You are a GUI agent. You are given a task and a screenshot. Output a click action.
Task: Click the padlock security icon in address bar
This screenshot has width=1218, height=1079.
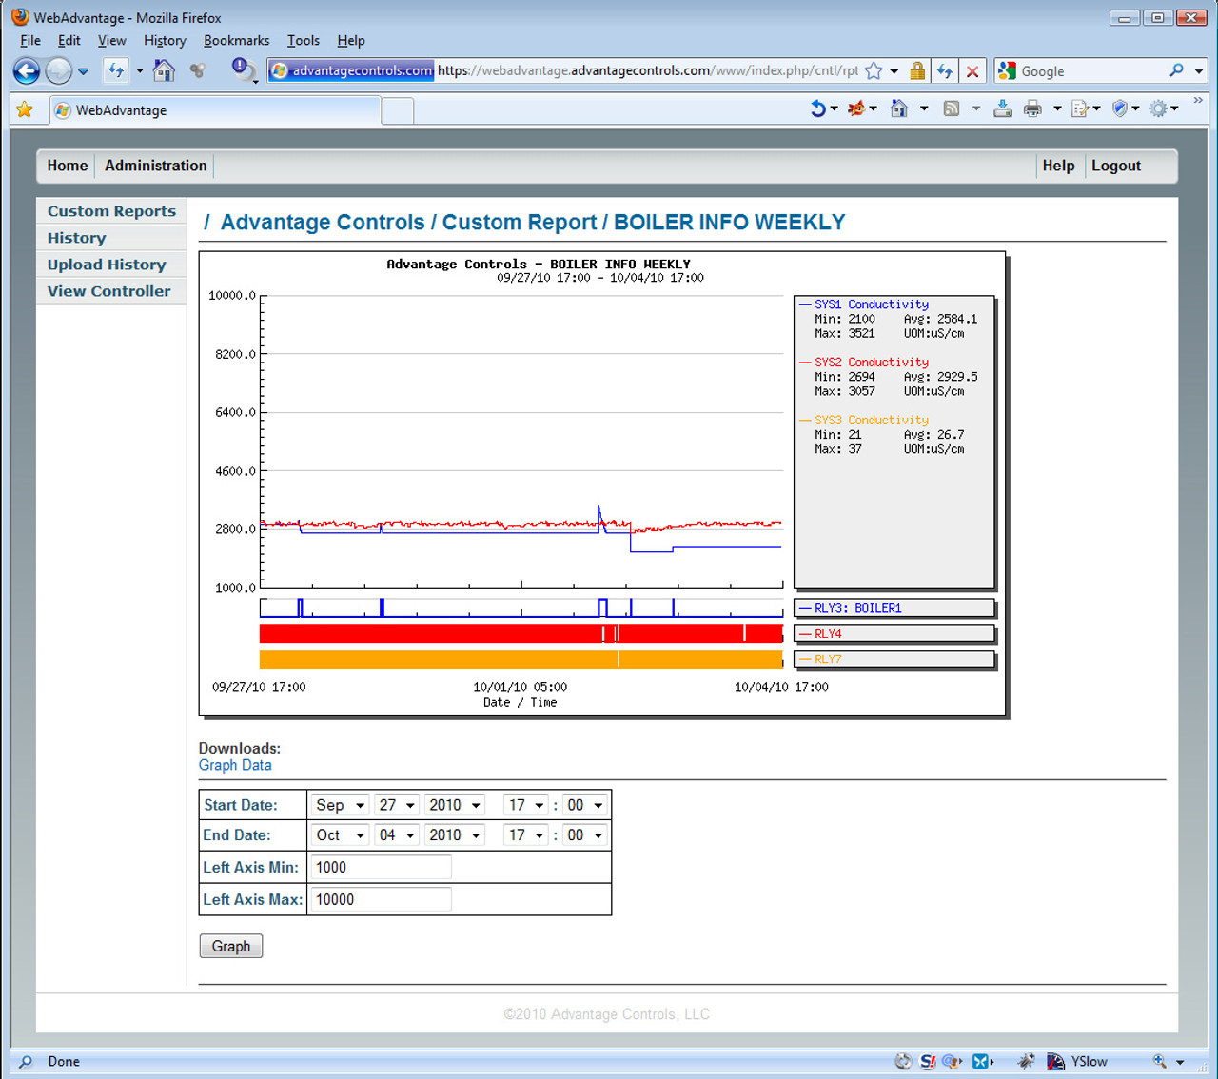(x=917, y=70)
